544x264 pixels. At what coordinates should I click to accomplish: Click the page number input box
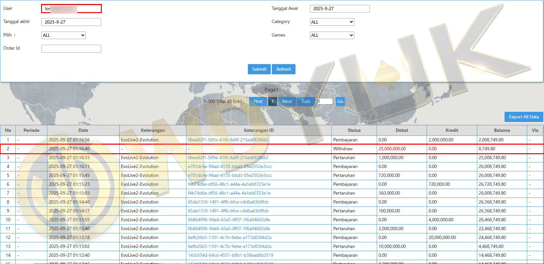click(325, 101)
